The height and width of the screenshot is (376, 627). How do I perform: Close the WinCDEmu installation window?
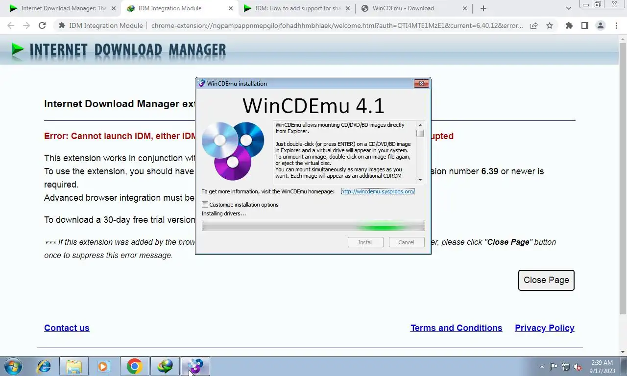click(x=421, y=84)
